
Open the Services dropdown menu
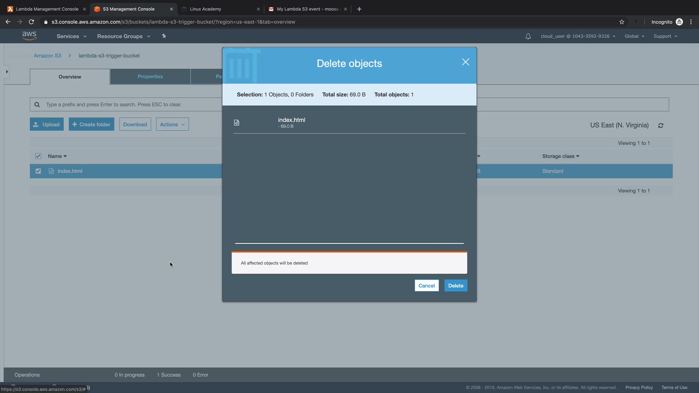(x=71, y=36)
